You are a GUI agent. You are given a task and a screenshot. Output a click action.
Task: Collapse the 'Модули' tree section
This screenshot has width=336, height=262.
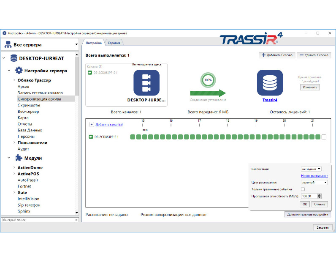9,158
